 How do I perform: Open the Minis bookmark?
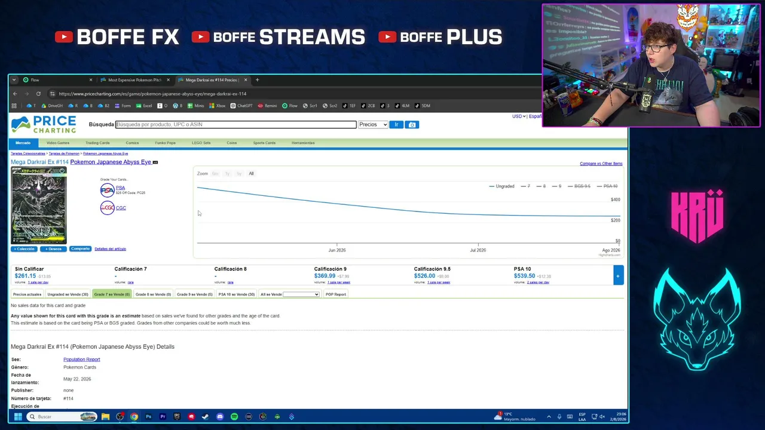coord(196,106)
